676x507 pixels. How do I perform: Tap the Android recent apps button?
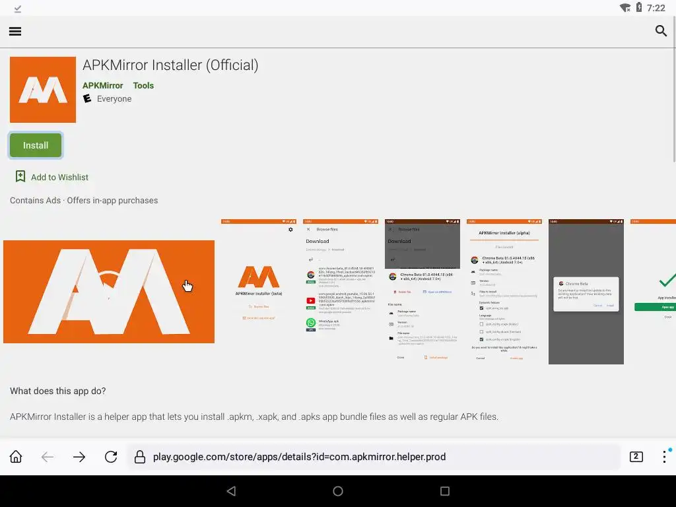point(445,491)
